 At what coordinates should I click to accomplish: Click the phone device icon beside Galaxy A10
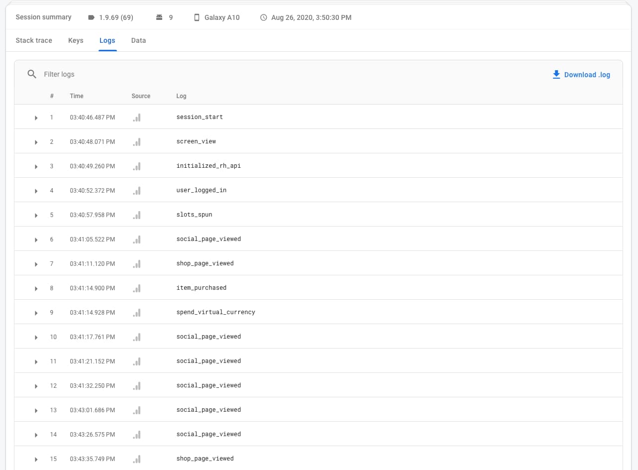197,17
